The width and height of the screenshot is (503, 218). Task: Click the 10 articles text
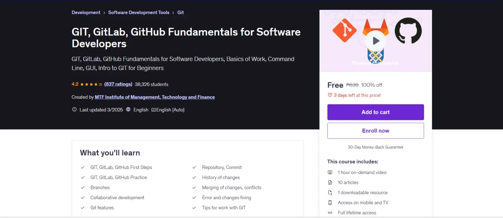pyautogui.click(x=348, y=183)
